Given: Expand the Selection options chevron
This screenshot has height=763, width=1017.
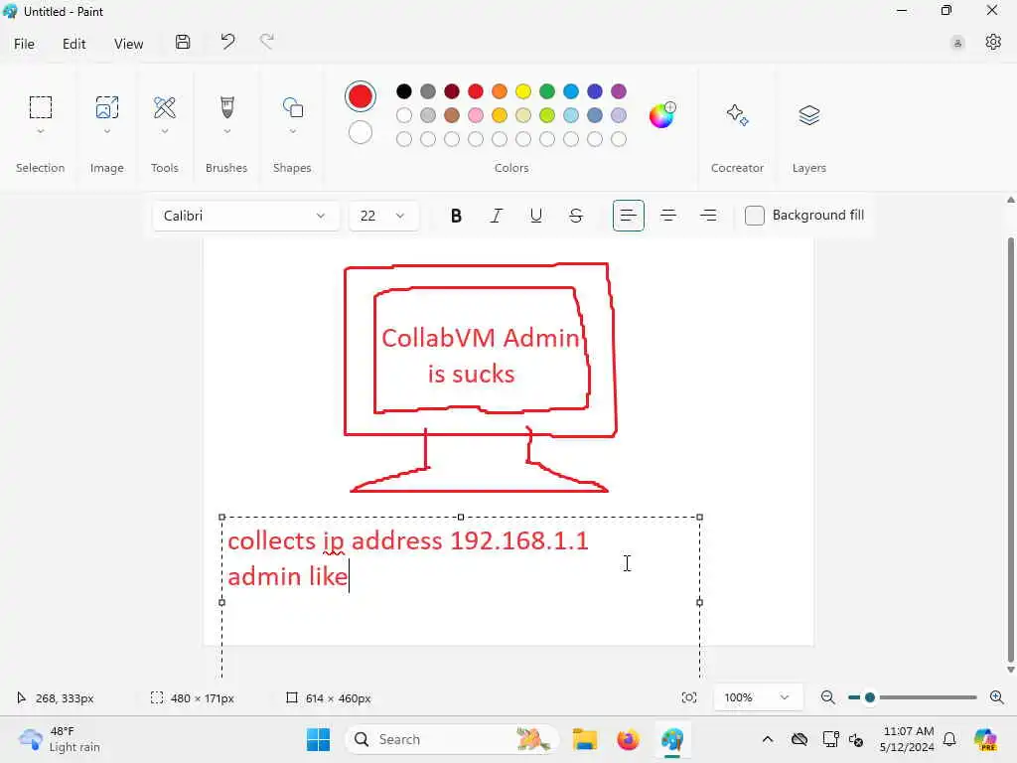Looking at the screenshot, I should [x=40, y=132].
